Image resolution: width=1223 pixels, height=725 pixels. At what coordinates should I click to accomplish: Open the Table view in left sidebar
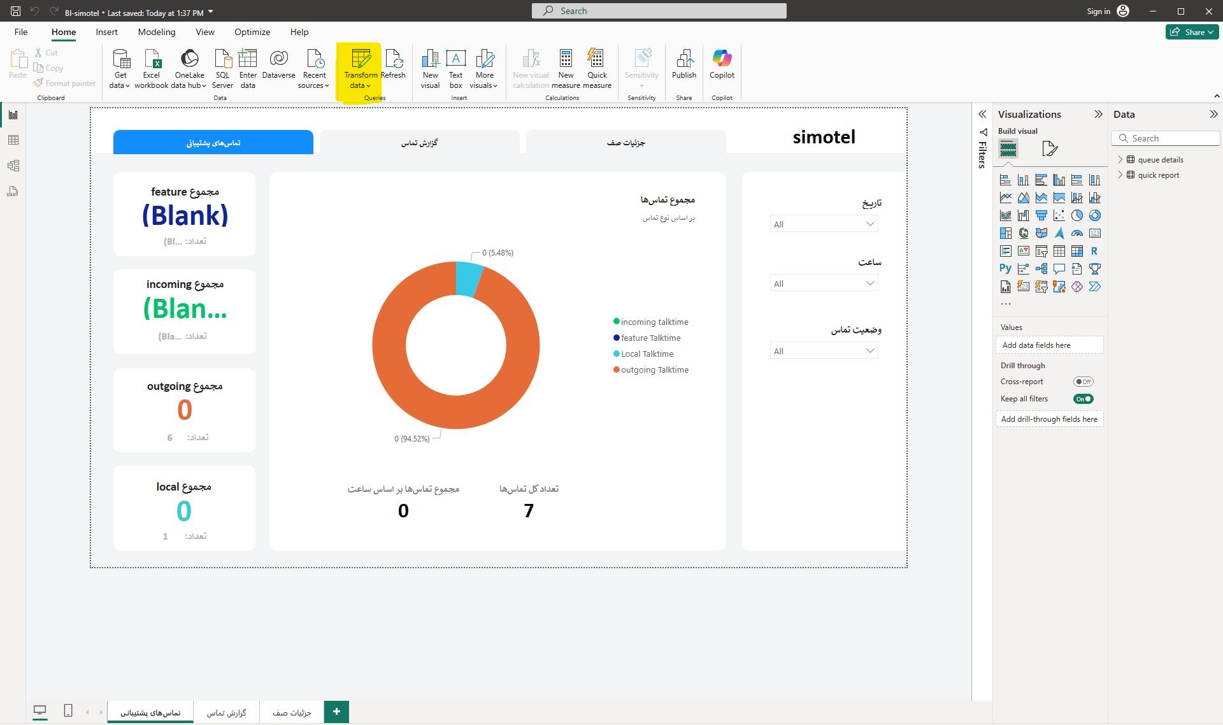[x=13, y=140]
